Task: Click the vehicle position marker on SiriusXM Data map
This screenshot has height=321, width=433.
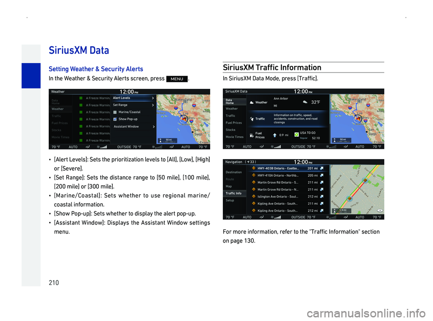Action: (x=358, y=119)
